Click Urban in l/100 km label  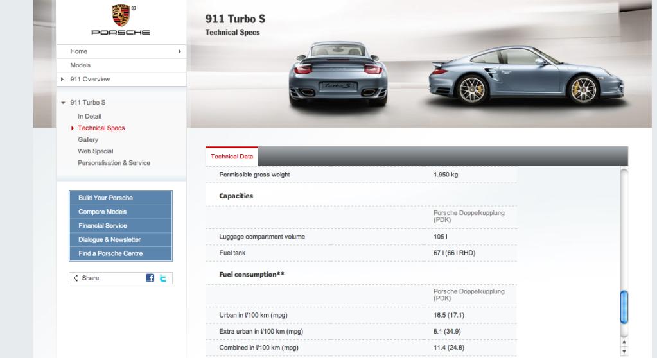(x=253, y=315)
